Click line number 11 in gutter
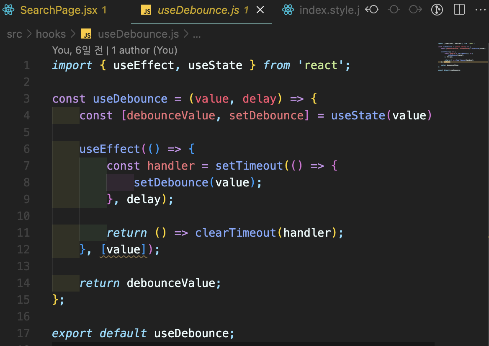 (23, 233)
